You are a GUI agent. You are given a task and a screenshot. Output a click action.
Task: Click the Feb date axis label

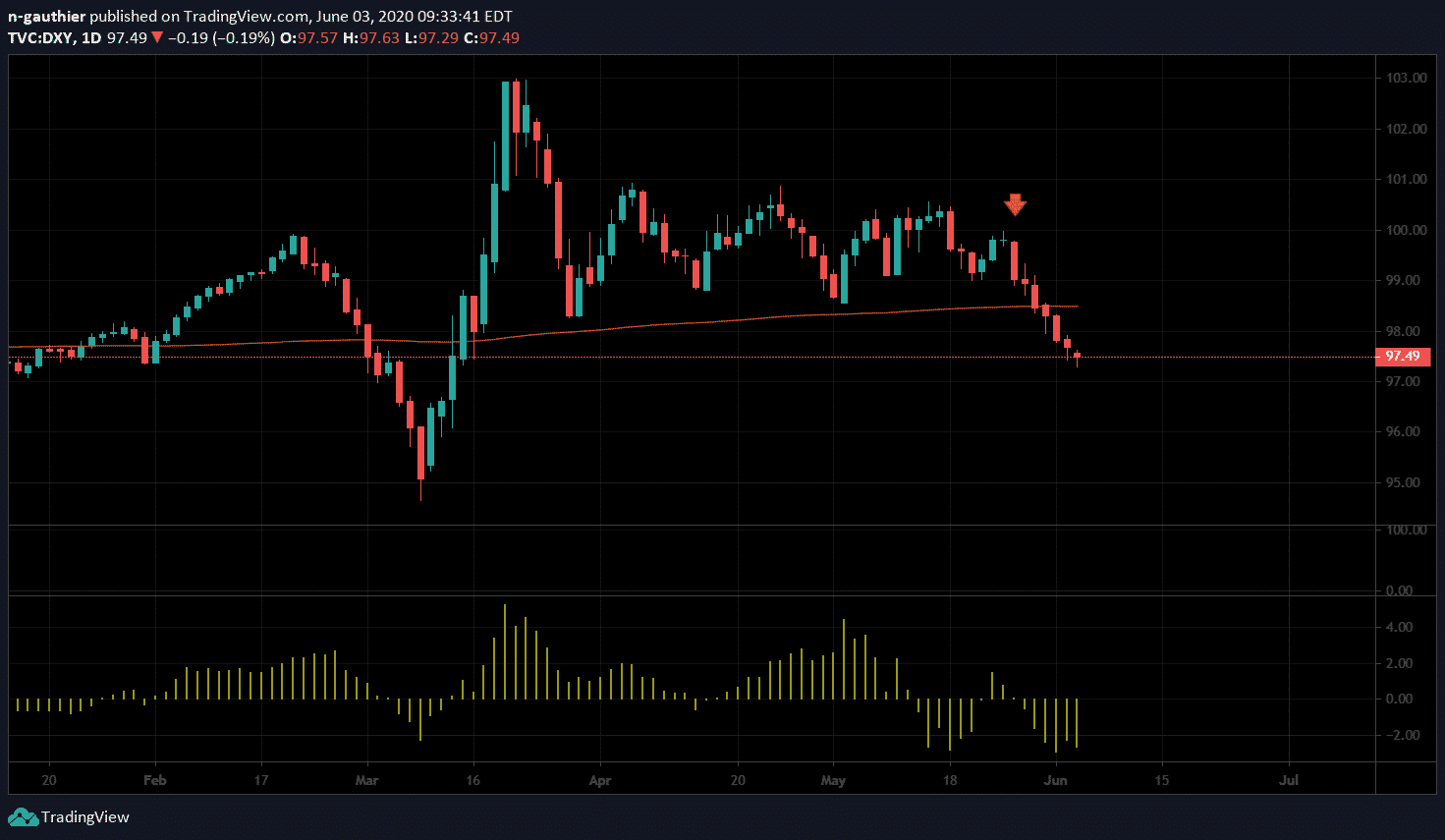point(155,781)
